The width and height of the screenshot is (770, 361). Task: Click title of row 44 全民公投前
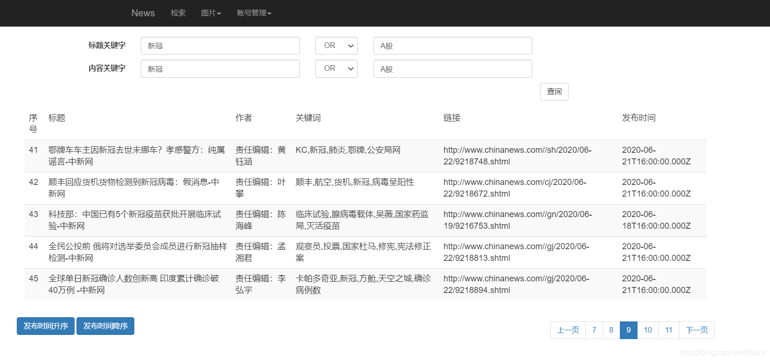click(138, 252)
